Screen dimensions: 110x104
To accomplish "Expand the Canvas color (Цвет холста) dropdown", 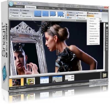I will coord(26,16).
